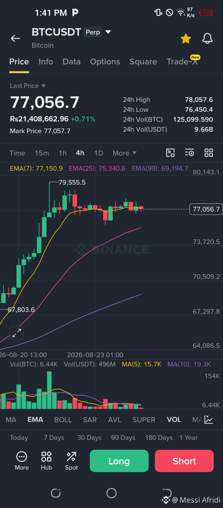223x508 pixels.
Task: Show Today price change
Action: coord(19,438)
